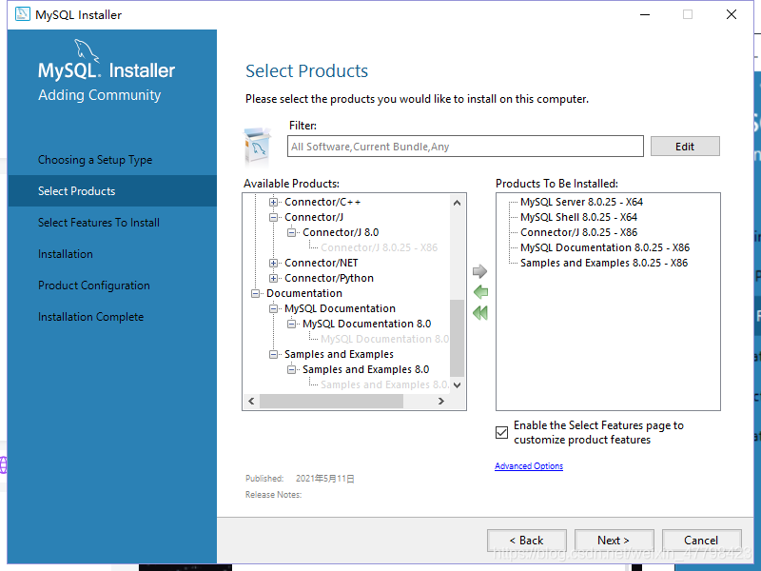761x571 pixels.
Task: Select the Connector/C++ tree label
Action: (322, 202)
